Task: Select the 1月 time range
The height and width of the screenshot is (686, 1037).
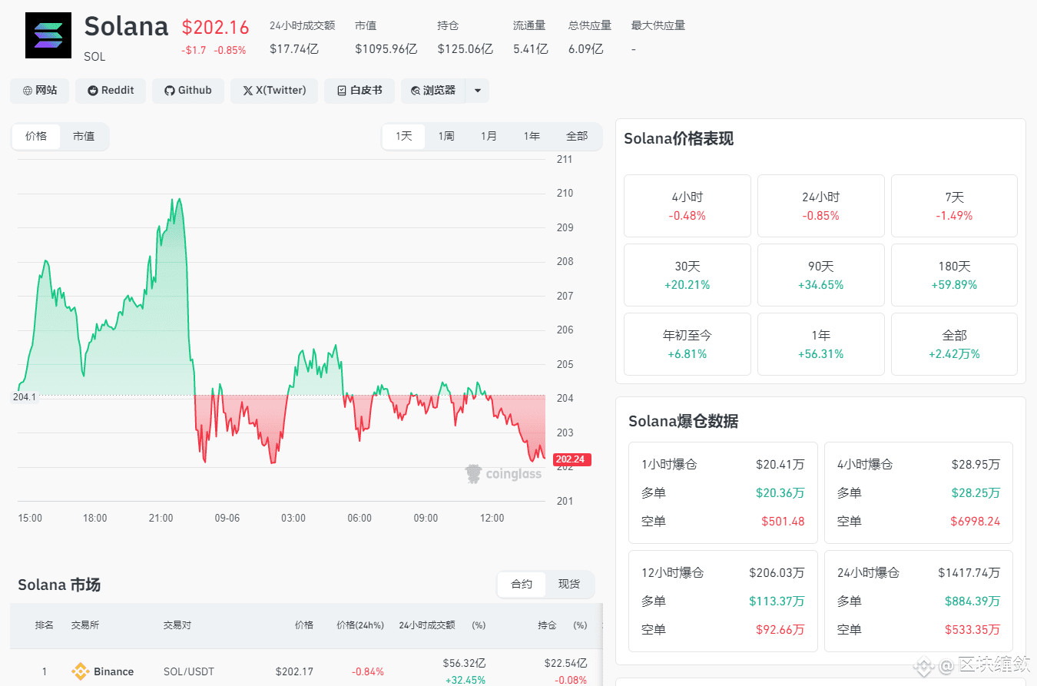Action: coord(489,136)
